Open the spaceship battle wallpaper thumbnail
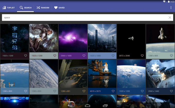 [x=160, y=74]
